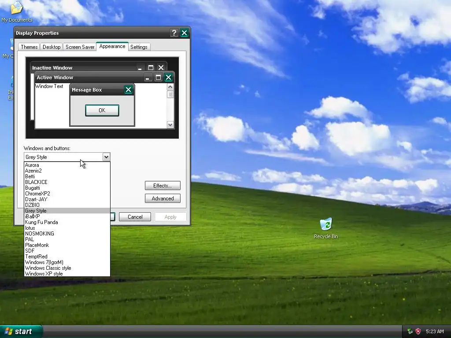The width and height of the screenshot is (451, 338).
Task: Choose DZBIO from the list
Action: [x=67, y=205]
